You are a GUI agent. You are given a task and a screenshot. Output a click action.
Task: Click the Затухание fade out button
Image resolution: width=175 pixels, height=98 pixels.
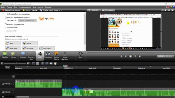coord(30,48)
